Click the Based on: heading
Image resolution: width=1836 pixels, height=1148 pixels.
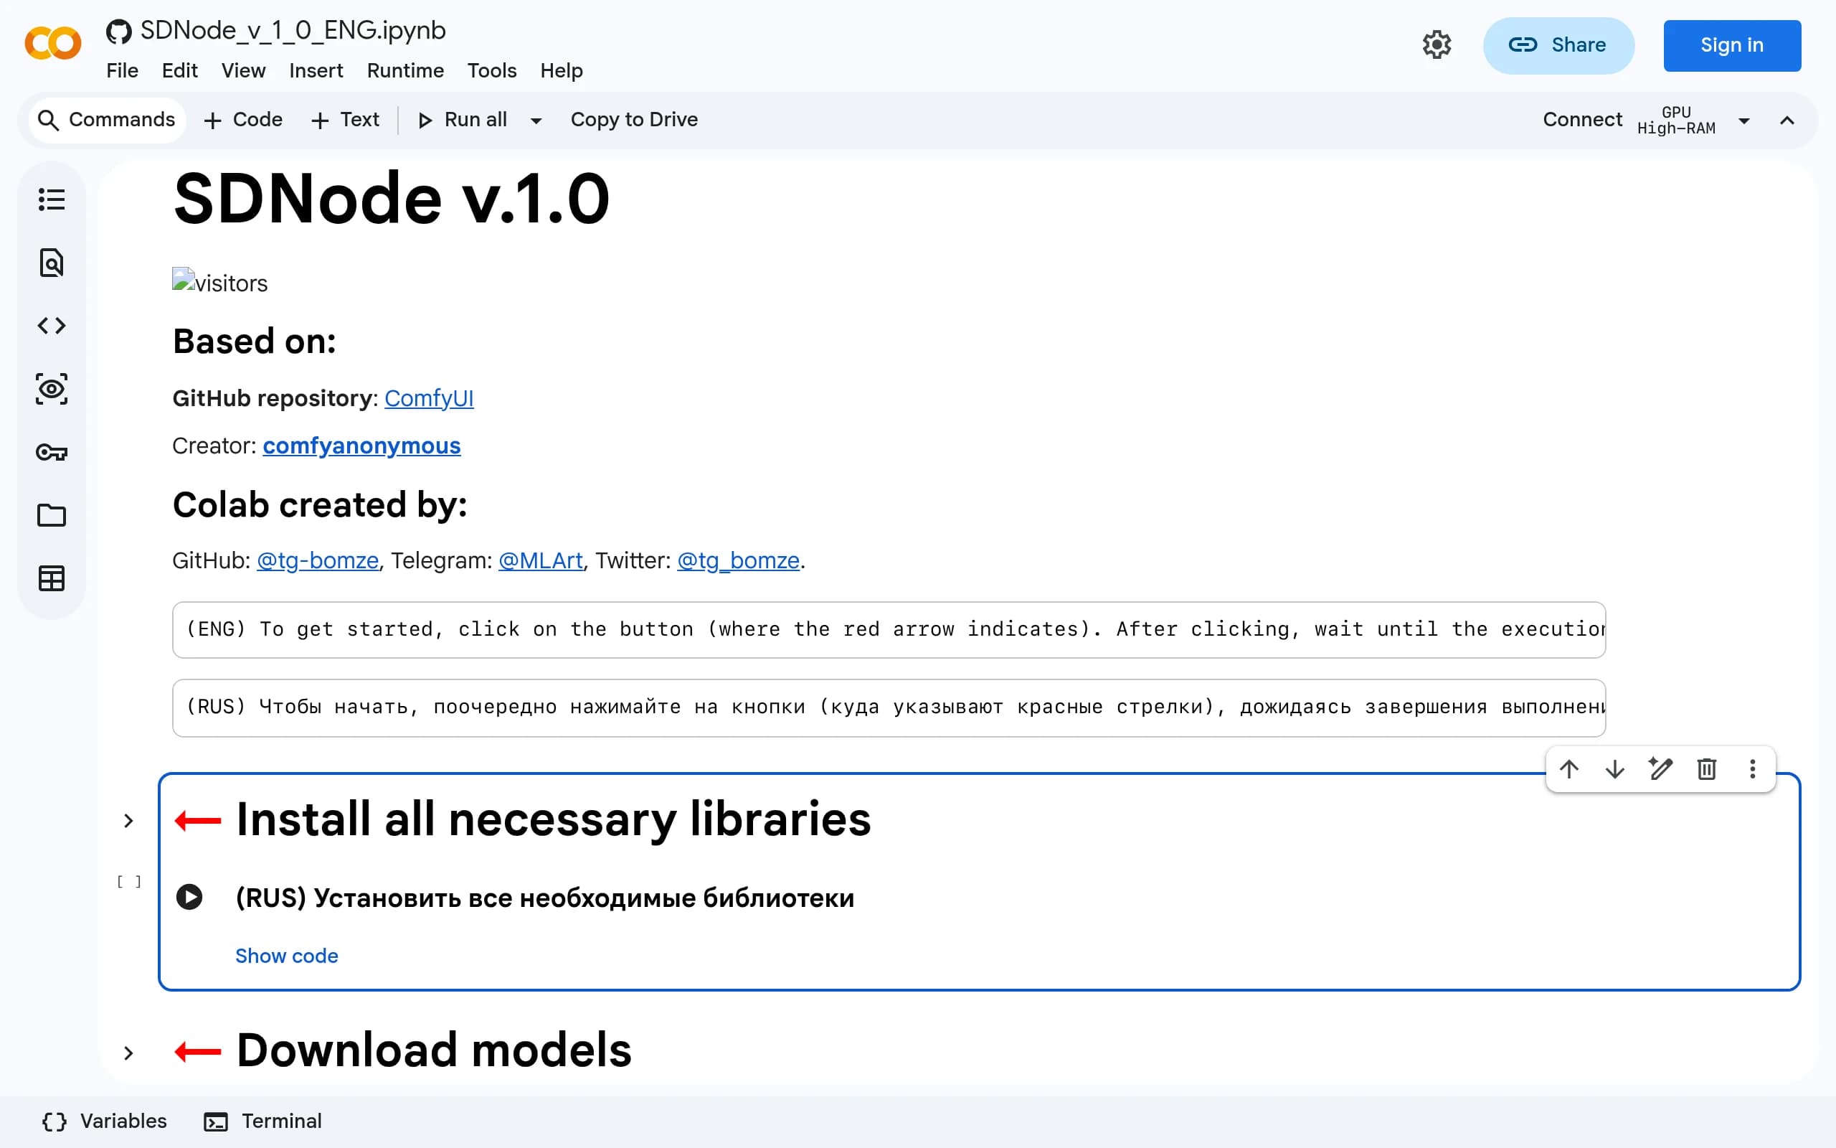(254, 342)
